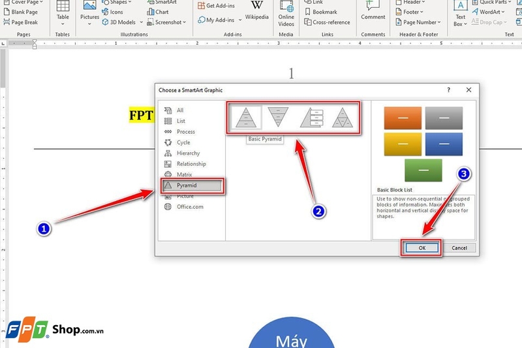This screenshot has height=348, width=522.
Task: Open the Table insert menu
Action: [63, 13]
